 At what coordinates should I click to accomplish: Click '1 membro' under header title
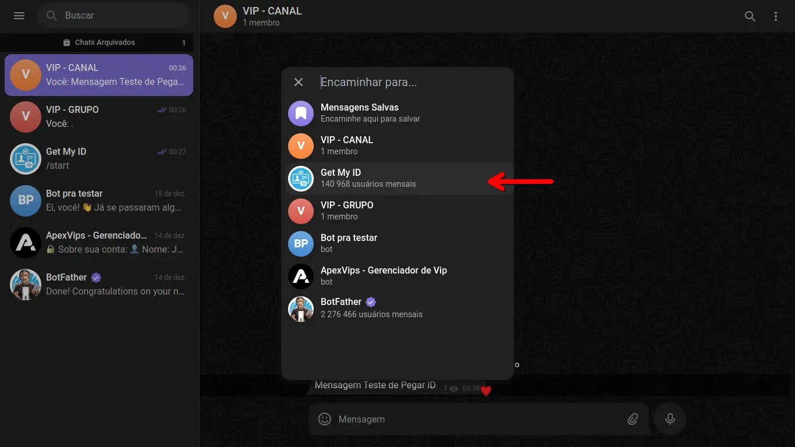coord(261,23)
